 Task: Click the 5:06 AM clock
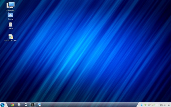(163, 105)
